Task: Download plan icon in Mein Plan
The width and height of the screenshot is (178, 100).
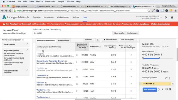Action: (x=162, y=89)
